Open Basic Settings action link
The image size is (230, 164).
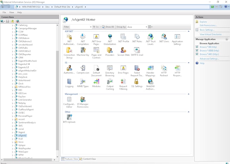[x=207, y=30]
